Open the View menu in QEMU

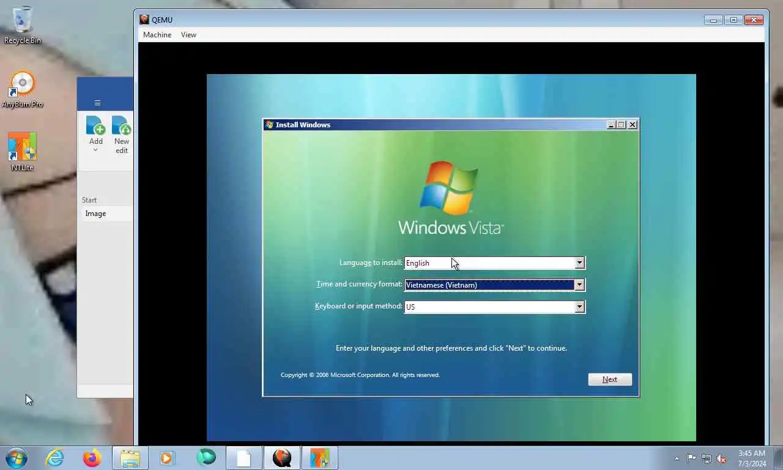pyautogui.click(x=188, y=35)
